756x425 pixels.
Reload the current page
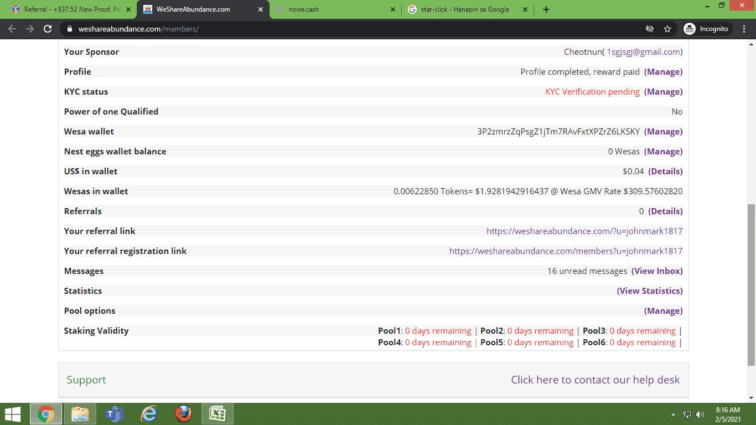tap(48, 29)
